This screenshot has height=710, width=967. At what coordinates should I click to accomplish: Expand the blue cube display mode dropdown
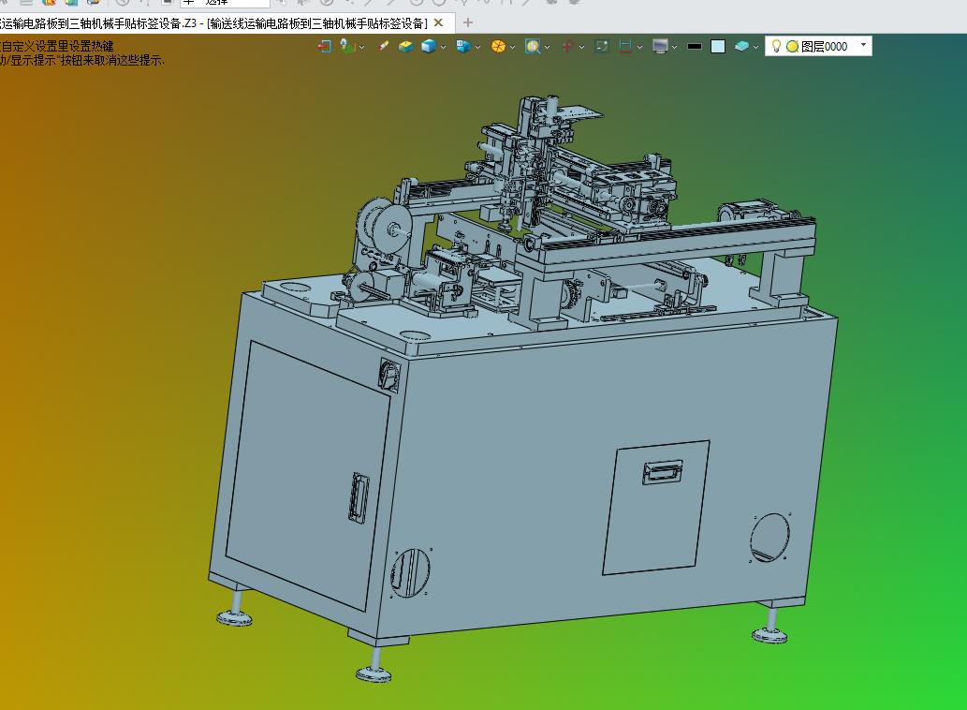pyautogui.click(x=443, y=47)
